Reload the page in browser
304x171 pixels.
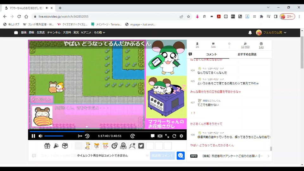(19, 16)
